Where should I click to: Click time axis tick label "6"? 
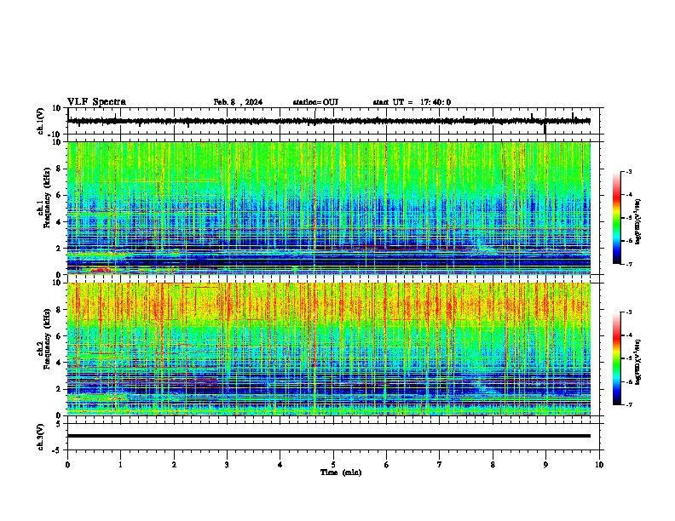click(x=386, y=465)
